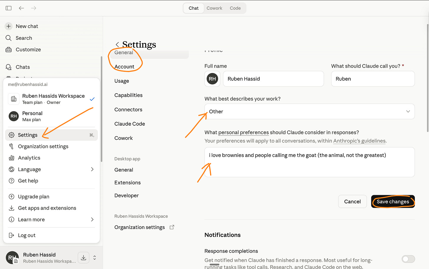This screenshot has width=429, height=269.
Task: Open the Connectors settings section
Action: point(128,109)
